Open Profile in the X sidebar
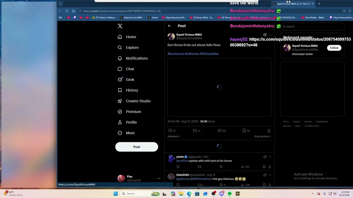Viewport: 353px width, 198px height. pos(127,122)
